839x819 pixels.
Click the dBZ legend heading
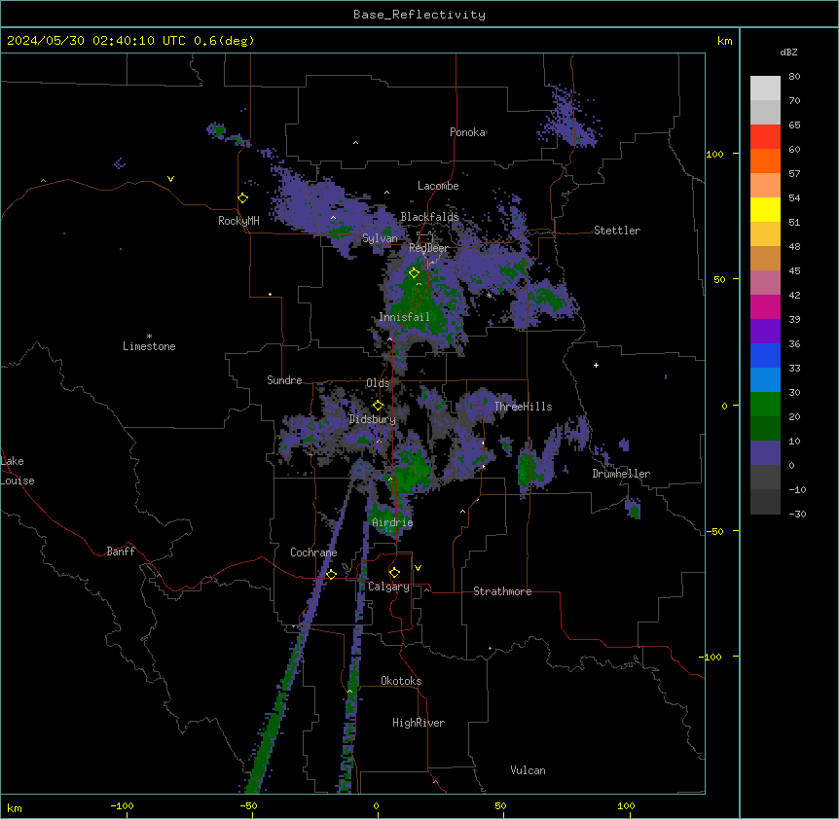pyautogui.click(x=788, y=52)
